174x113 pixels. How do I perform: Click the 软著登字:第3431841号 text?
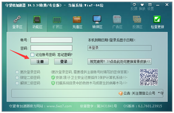coord(98,106)
